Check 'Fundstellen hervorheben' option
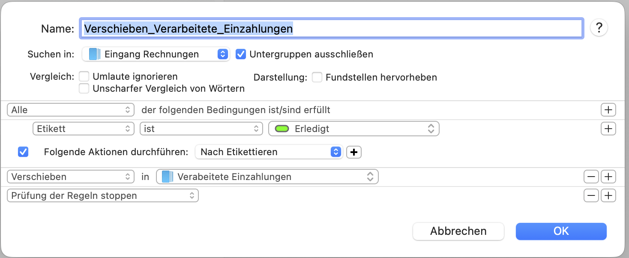 coord(317,78)
